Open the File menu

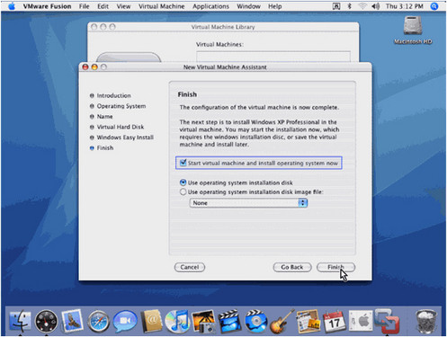pyautogui.click(x=84, y=6)
